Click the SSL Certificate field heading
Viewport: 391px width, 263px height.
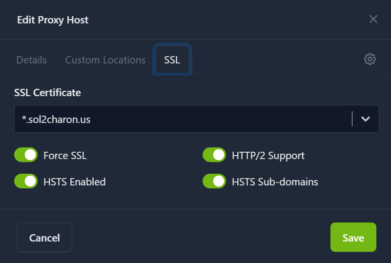pyautogui.click(x=48, y=93)
